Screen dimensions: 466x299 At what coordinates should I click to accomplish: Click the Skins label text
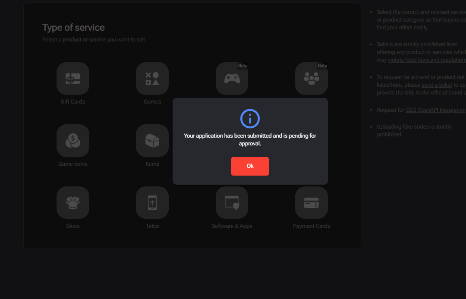pyautogui.click(x=73, y=226)
